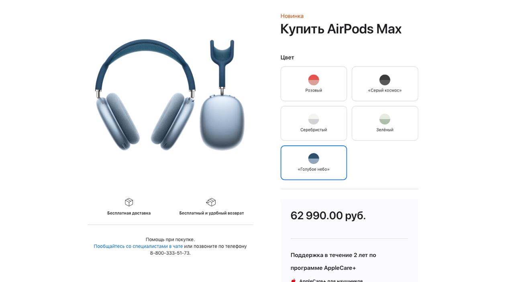
Task: Select the «Голубое небо» color option
Action: (314, 162)
